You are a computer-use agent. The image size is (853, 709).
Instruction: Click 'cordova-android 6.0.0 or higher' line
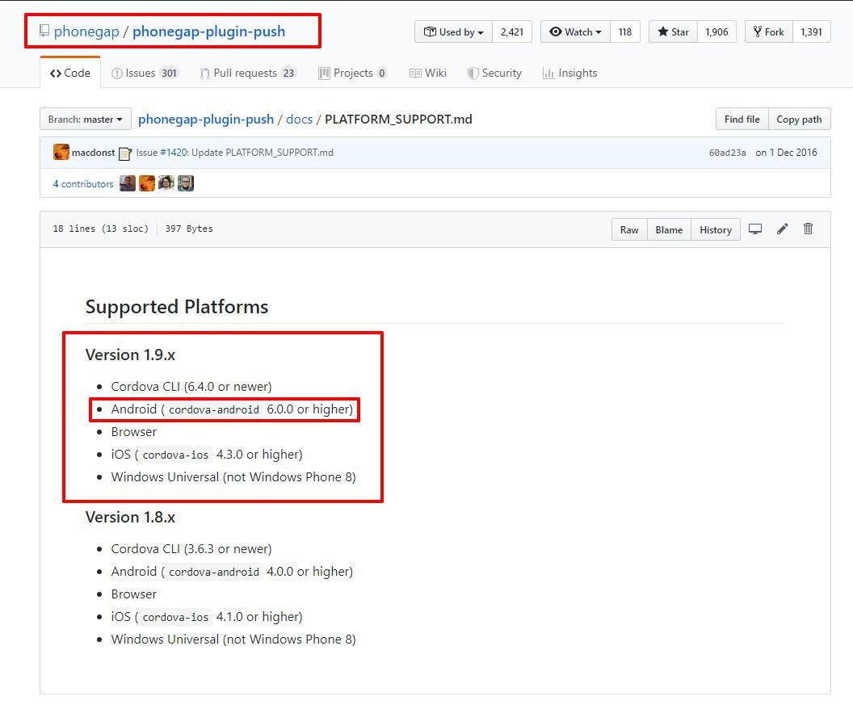233,409
